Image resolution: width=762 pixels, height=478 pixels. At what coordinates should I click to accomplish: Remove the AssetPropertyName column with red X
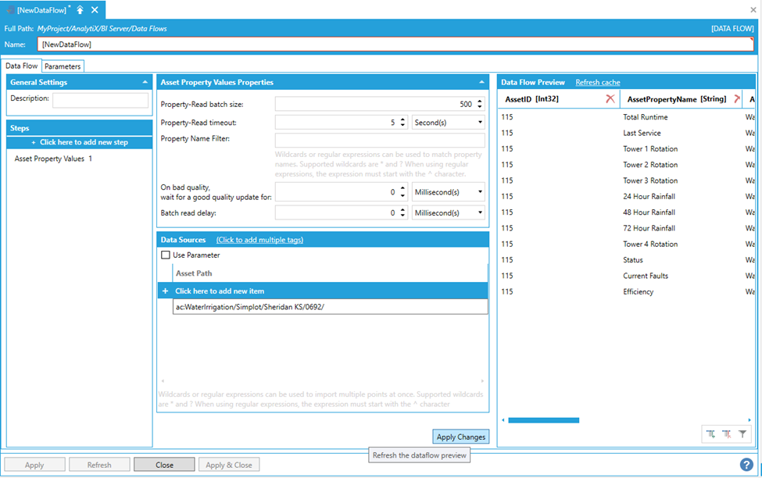736,99
